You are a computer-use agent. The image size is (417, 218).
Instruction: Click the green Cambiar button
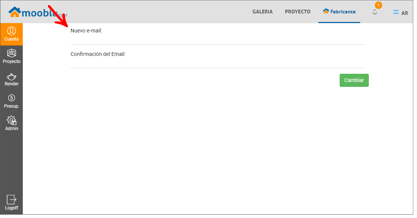354,80
